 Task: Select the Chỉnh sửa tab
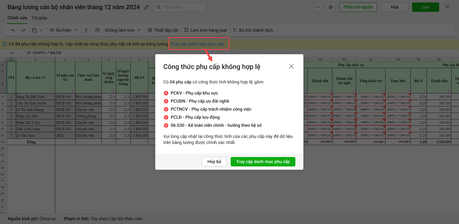coord(17,18)
